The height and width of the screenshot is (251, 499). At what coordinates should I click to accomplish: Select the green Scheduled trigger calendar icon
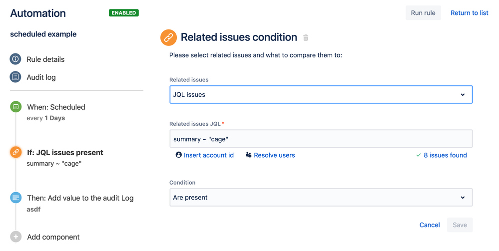(x=15, y=107)
